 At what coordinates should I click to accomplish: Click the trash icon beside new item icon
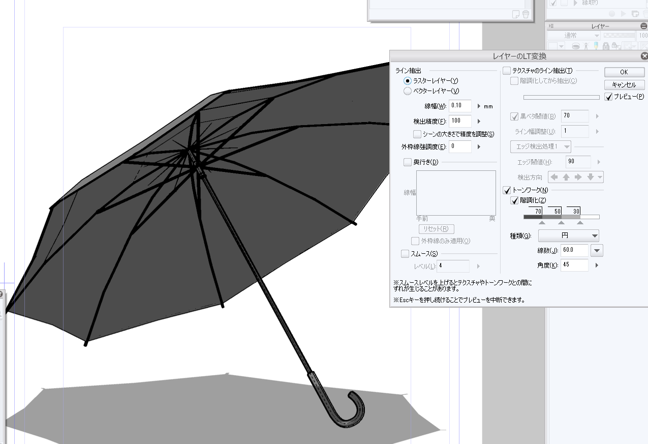click(525, 14)
